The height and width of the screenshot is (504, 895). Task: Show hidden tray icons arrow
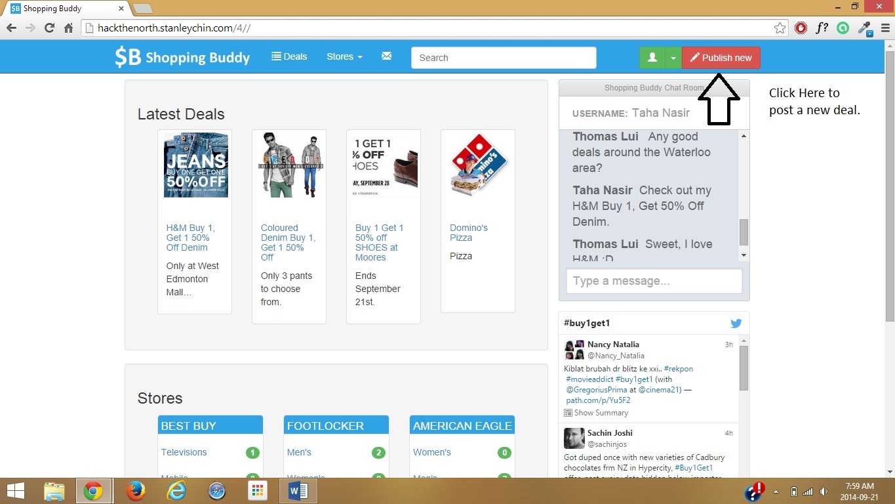(776, 492)
